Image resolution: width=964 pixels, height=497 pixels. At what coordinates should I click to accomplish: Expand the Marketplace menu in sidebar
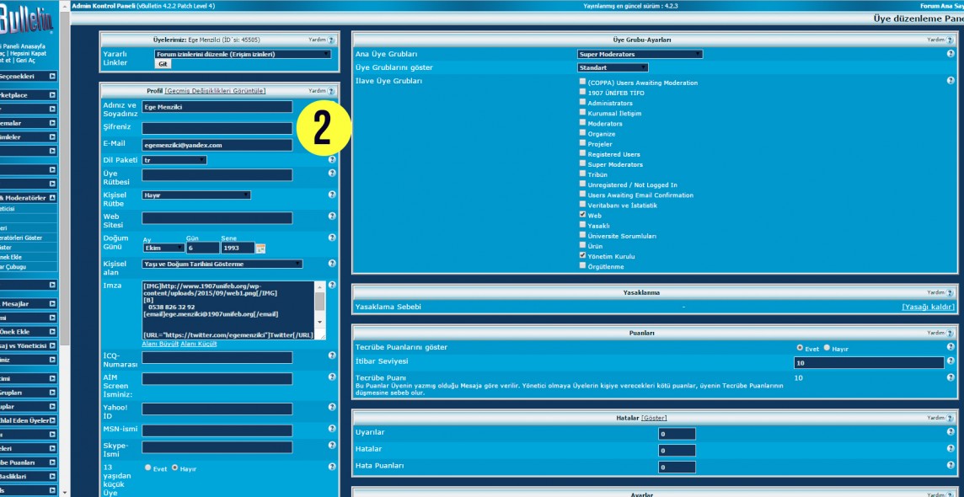pyautogui.click(x=52, y=95)
